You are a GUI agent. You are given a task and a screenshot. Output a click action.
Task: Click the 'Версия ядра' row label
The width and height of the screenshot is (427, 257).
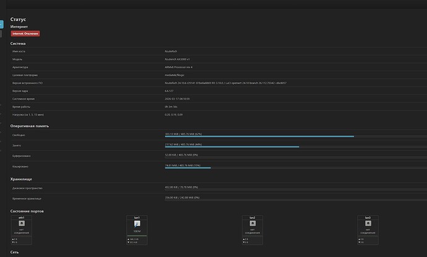[x=20, y=91]
